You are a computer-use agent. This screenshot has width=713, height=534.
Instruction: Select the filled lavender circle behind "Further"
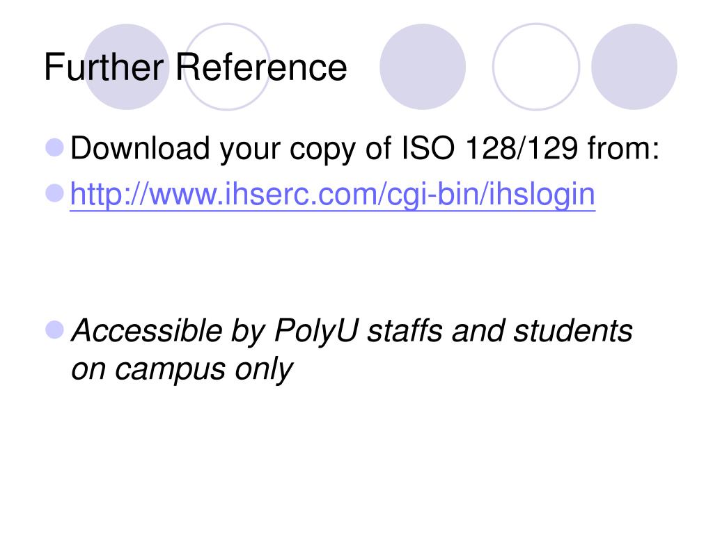[127, 67]
